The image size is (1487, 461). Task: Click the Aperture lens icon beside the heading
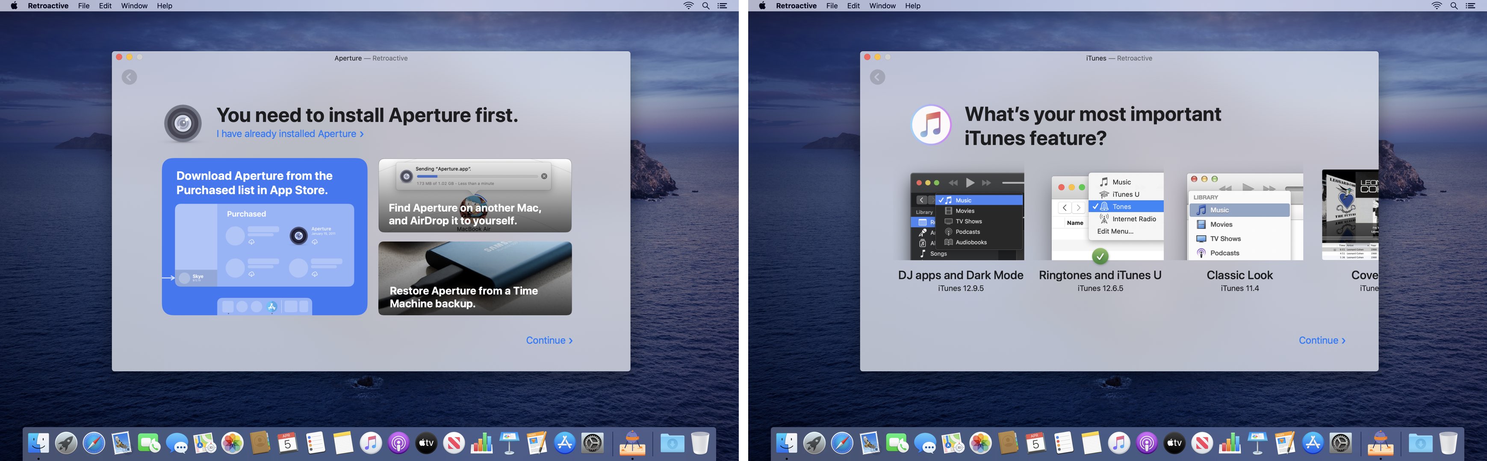point(183,123)
